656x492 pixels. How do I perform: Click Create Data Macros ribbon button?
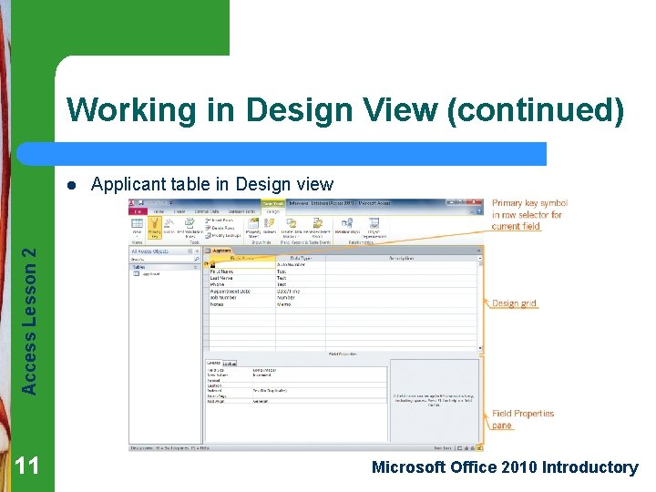coord(292,228)
